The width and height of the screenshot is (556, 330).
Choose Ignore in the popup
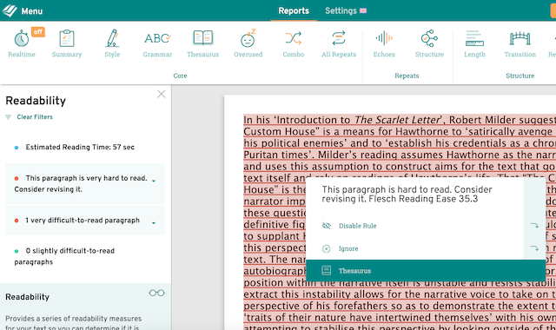348,249
